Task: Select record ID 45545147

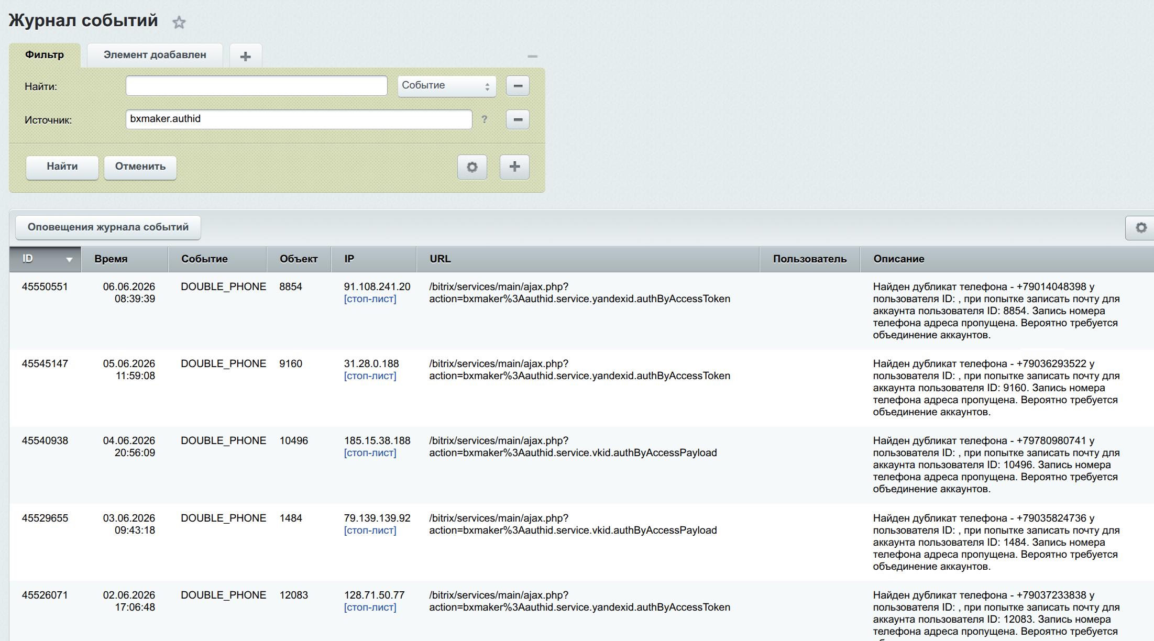Action: tap(45, 364)
